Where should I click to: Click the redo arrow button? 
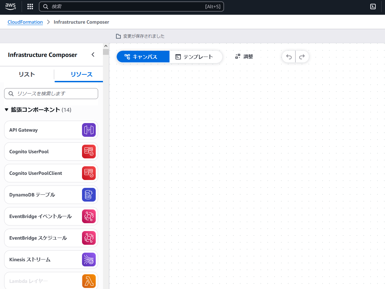tap(302, 57)
